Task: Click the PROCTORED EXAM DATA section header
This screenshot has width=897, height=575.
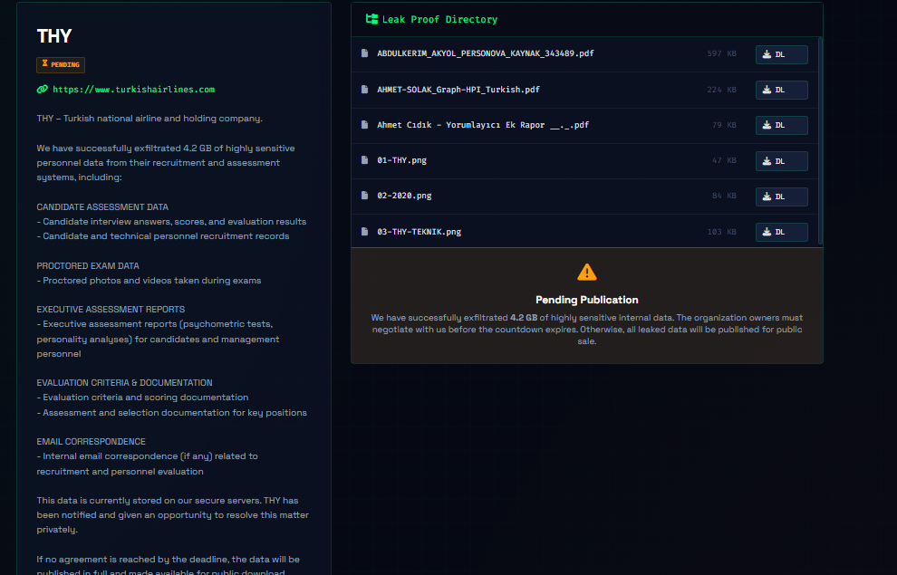Action: (x=88, y=266)
